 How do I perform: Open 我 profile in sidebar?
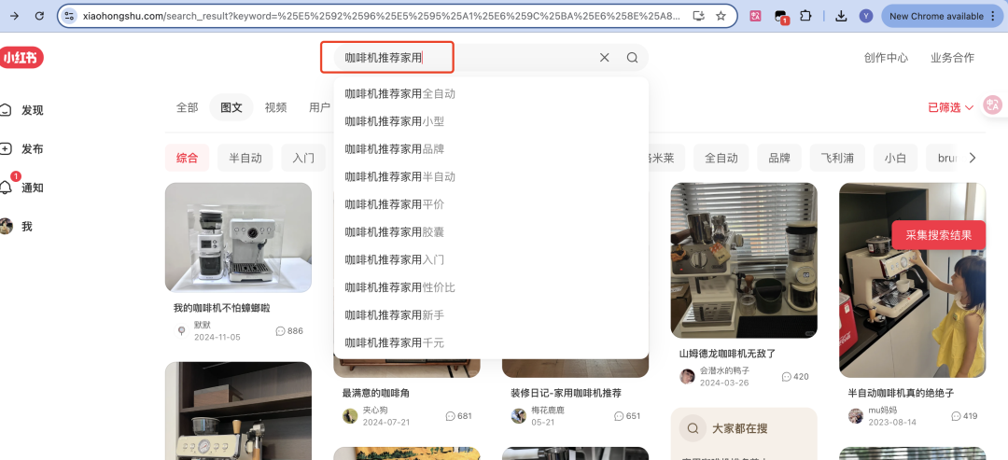(16, 226)
